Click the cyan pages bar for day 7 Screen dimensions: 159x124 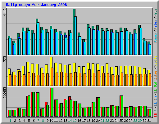click(x=38, y=38)
